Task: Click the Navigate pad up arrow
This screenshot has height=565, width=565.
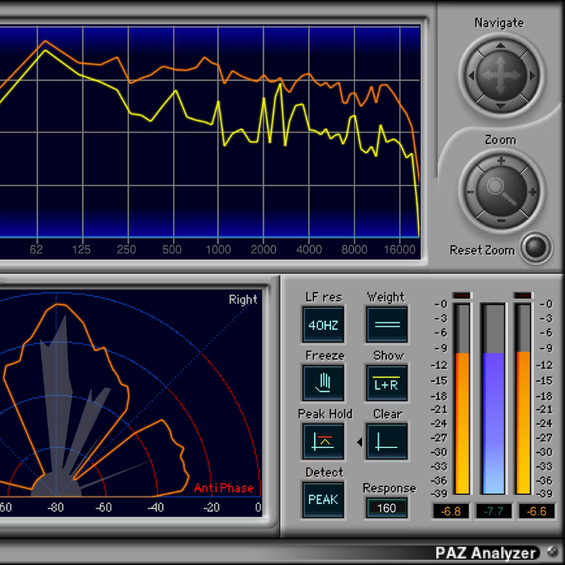Action: [501, 46]
